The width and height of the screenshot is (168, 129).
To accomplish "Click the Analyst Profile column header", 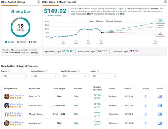I will pyautogui.click(x=10, y=89).
